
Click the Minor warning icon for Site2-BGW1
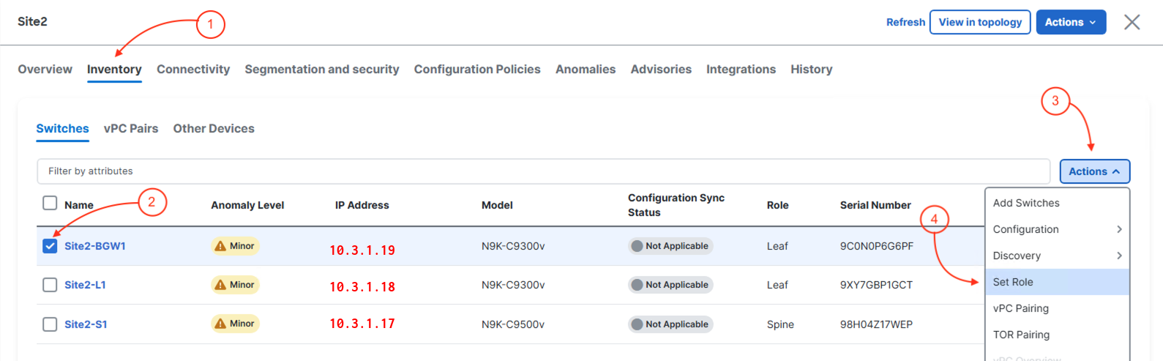(x=220, y=246)
